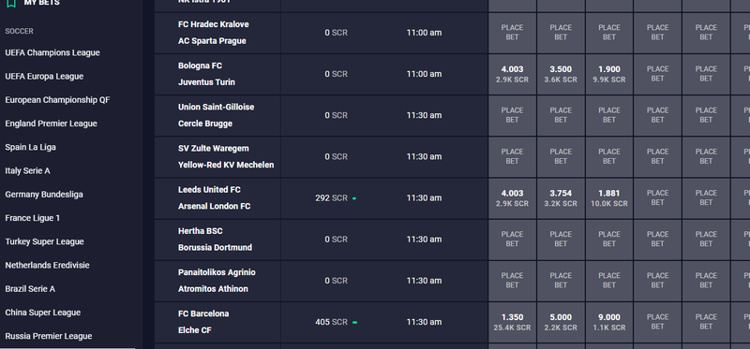Screen dimensions: 750x349
Task: Select 3.500 draw odds for Bologna vs Juventus
Action: (561, 74)
